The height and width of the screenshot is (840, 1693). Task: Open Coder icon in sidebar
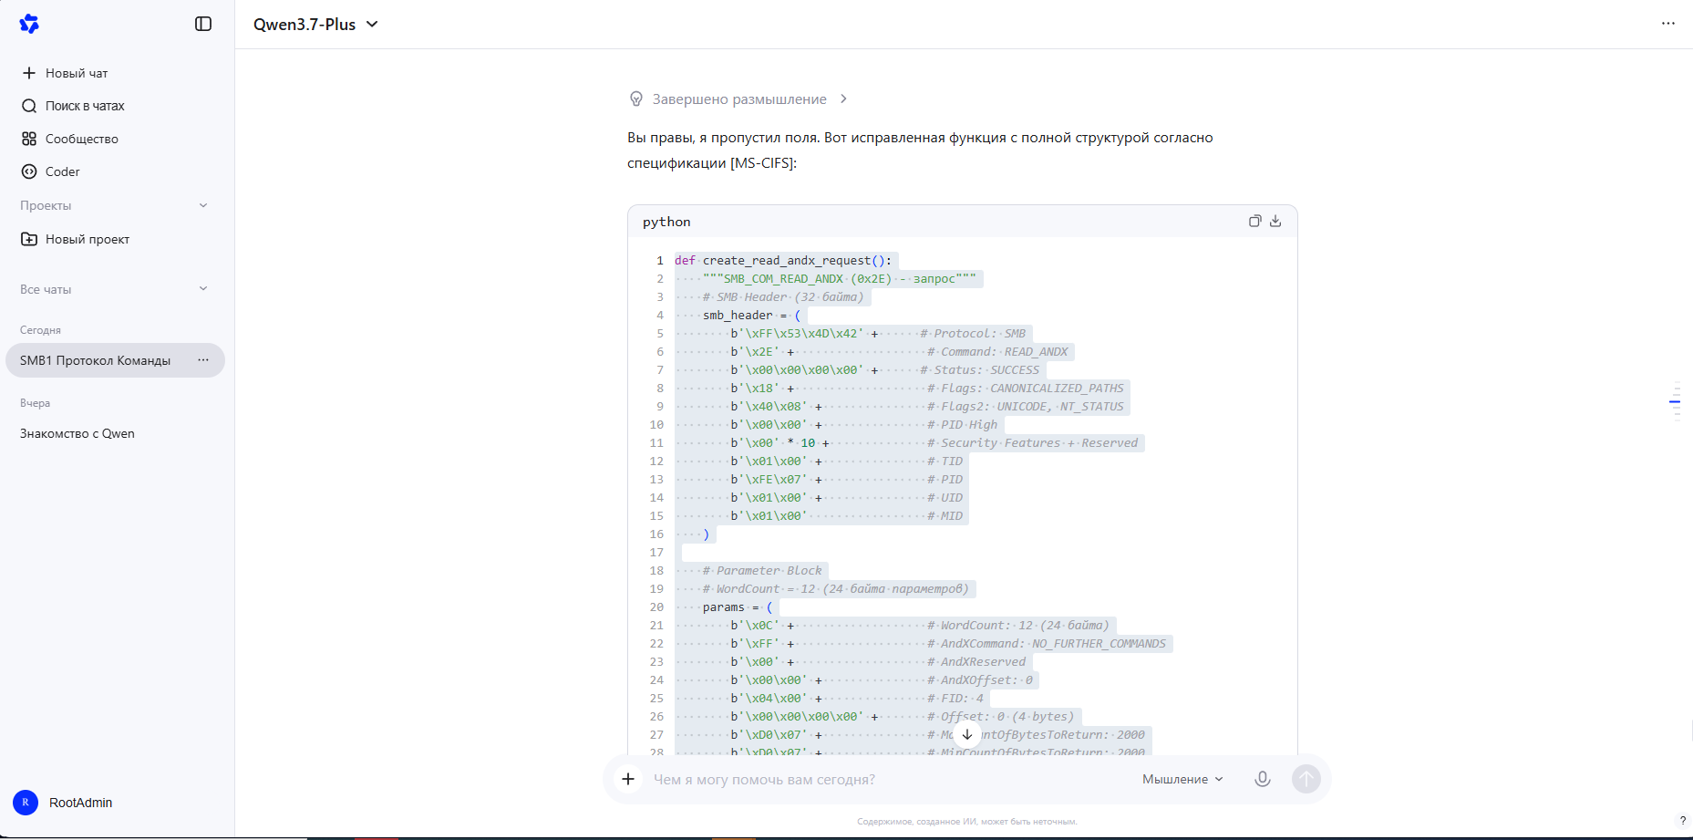pyautogui.click(x=29, y=171)
